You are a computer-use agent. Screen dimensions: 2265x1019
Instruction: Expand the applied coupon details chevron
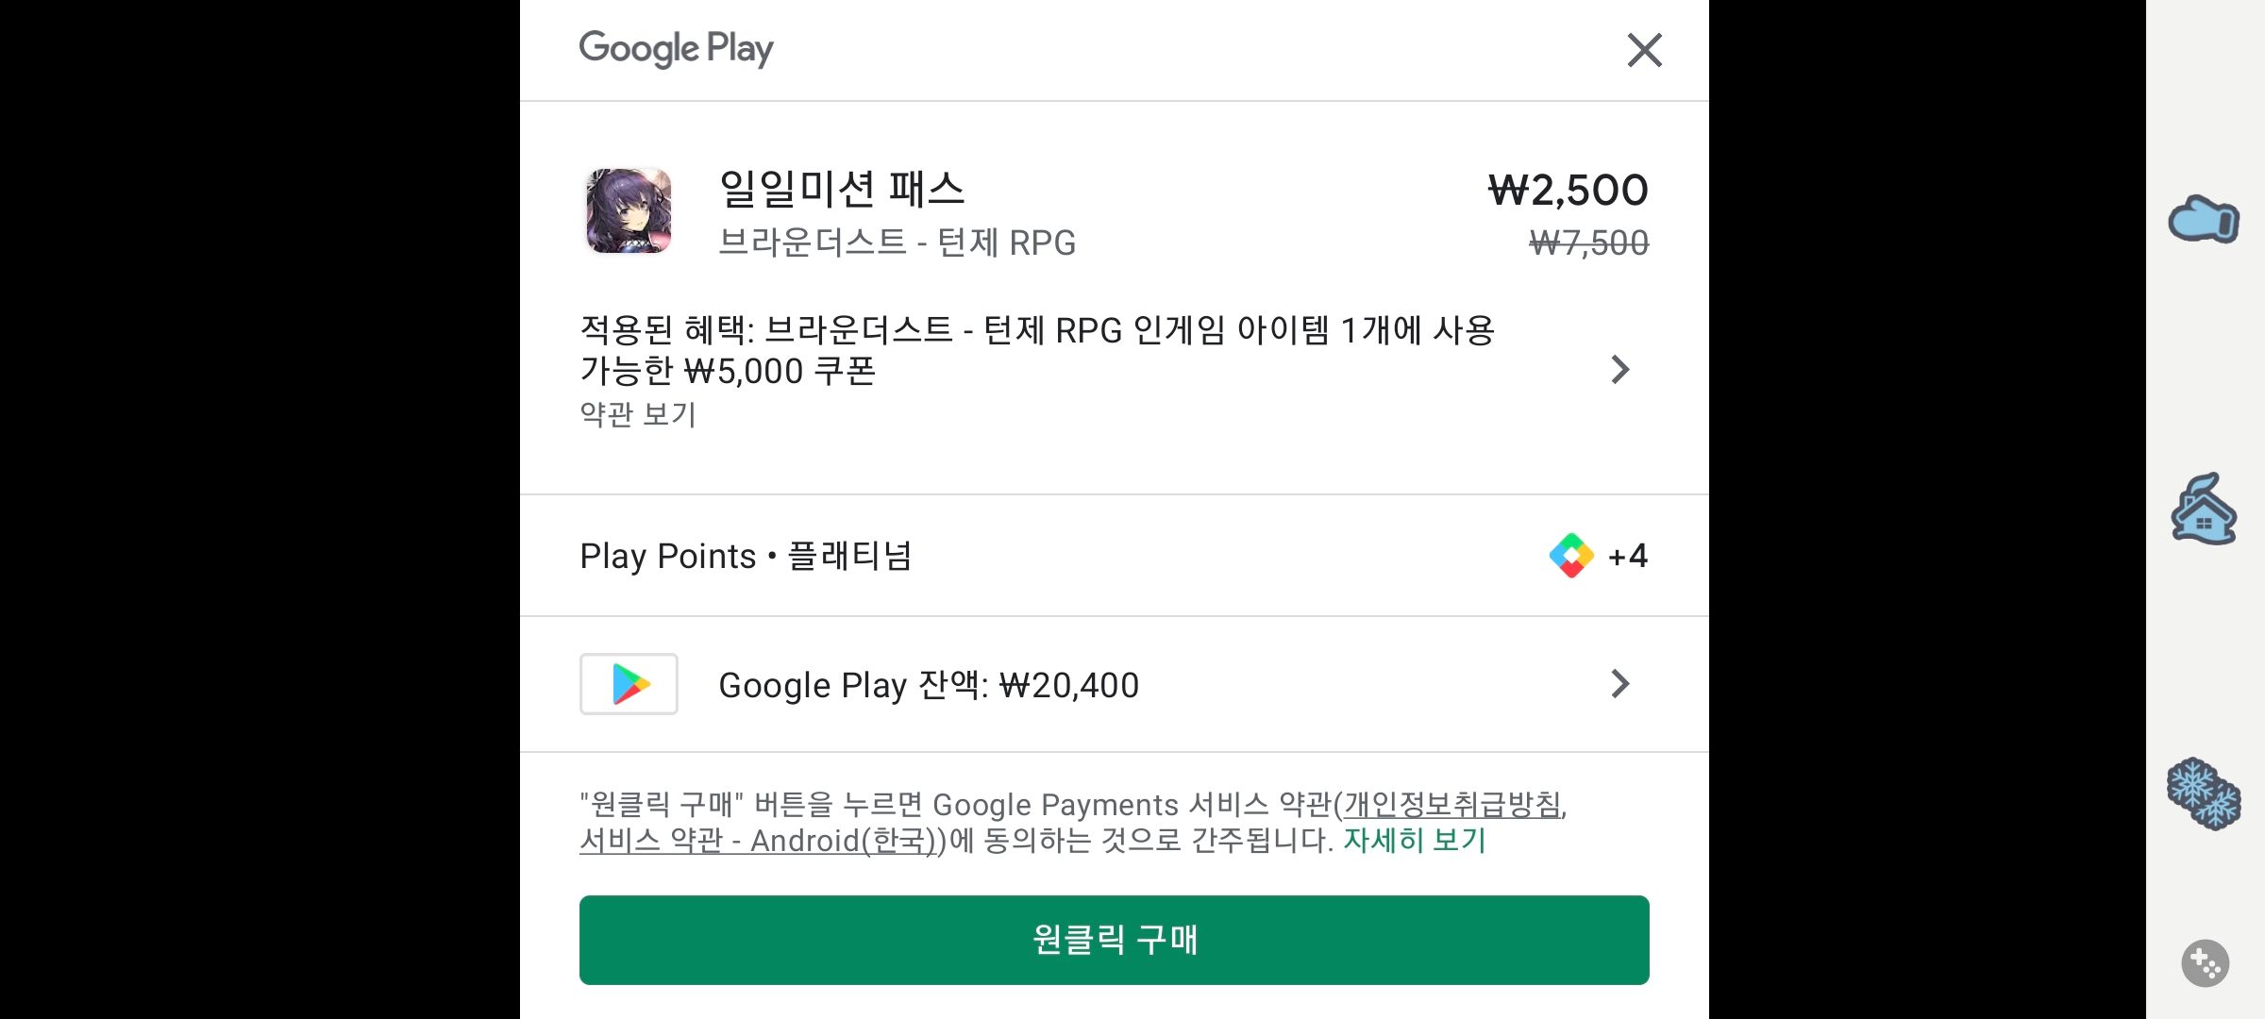[1619, 370]
